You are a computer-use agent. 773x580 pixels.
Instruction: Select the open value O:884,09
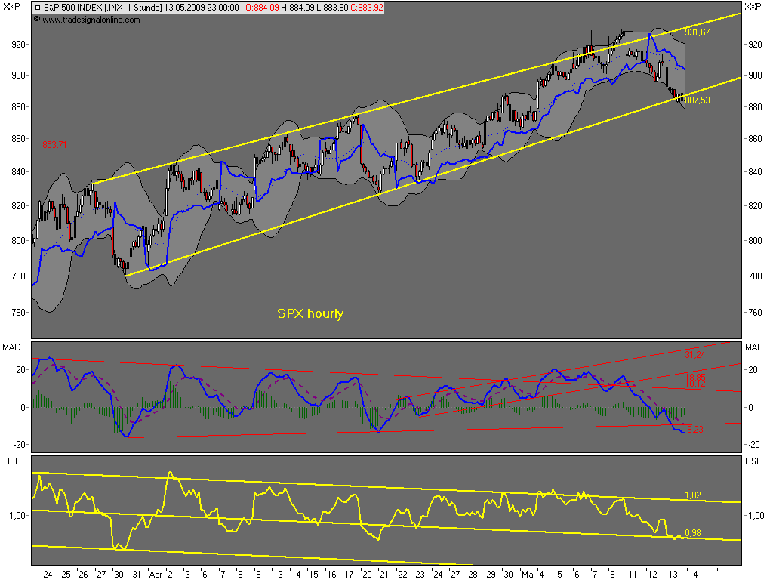pyautogui.click(x=262, y=8)
